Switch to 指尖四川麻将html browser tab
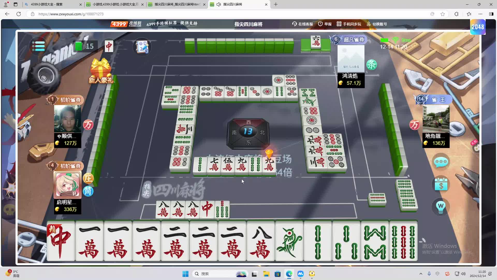Image resolution: width=497 pixels, height=280 pixels. (x=176, y=4)
